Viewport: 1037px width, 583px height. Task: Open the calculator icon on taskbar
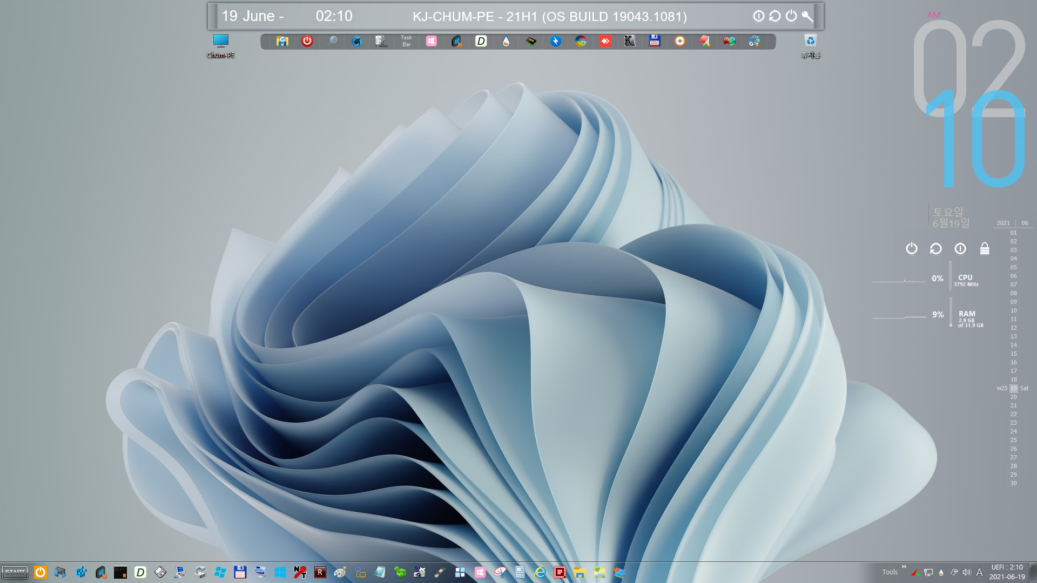520,572
